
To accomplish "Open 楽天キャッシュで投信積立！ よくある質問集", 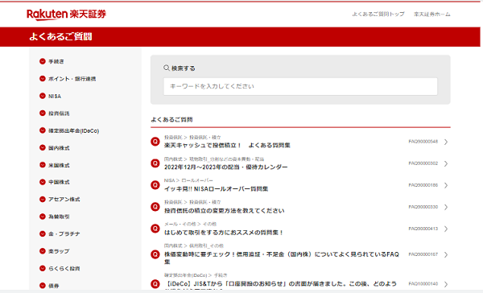I will coord(227,145).
